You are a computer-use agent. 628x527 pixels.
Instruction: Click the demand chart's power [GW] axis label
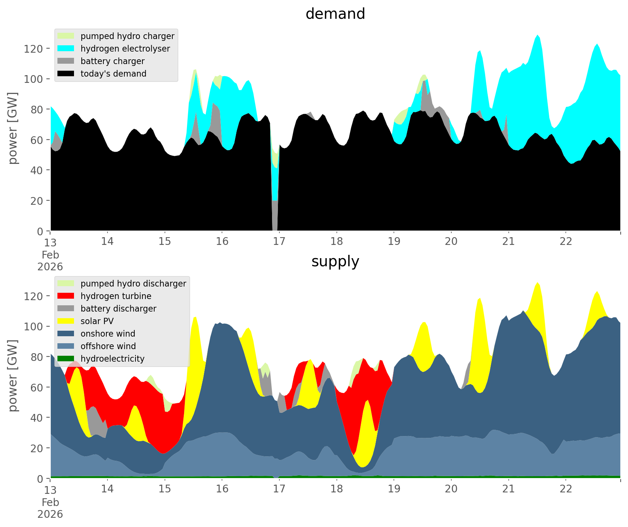click(13, 128)
